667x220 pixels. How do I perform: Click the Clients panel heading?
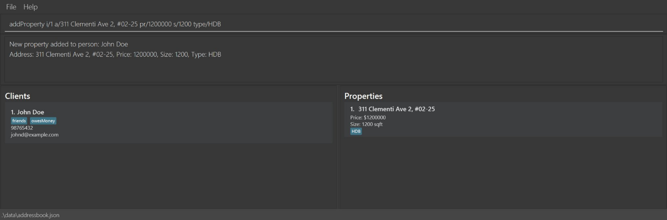coord(17,96)
